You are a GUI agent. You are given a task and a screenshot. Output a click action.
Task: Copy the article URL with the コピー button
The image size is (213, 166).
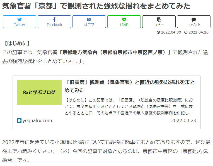point(159,22)
